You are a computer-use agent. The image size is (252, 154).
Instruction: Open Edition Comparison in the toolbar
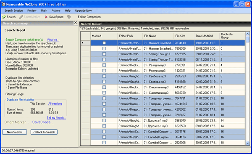[89, 17]
